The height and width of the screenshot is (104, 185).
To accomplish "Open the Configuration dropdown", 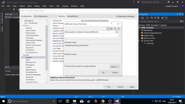I will tap(45, 16).
